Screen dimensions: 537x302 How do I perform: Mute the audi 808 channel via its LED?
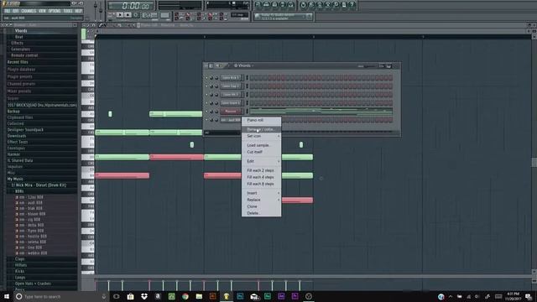(x=206, y=120)
